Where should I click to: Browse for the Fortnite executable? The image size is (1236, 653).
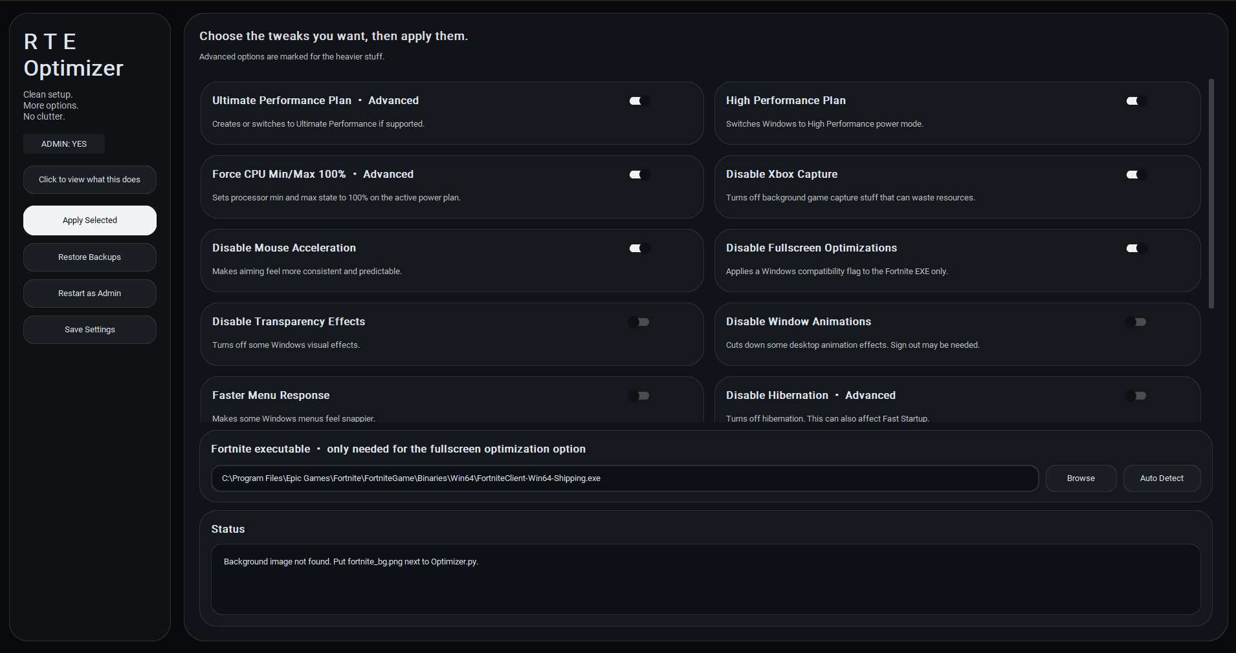(x=1081, y=478)
